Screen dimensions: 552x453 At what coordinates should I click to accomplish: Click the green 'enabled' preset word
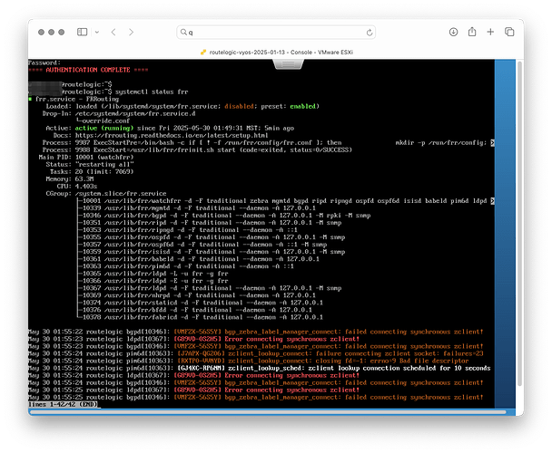[302, 106]
